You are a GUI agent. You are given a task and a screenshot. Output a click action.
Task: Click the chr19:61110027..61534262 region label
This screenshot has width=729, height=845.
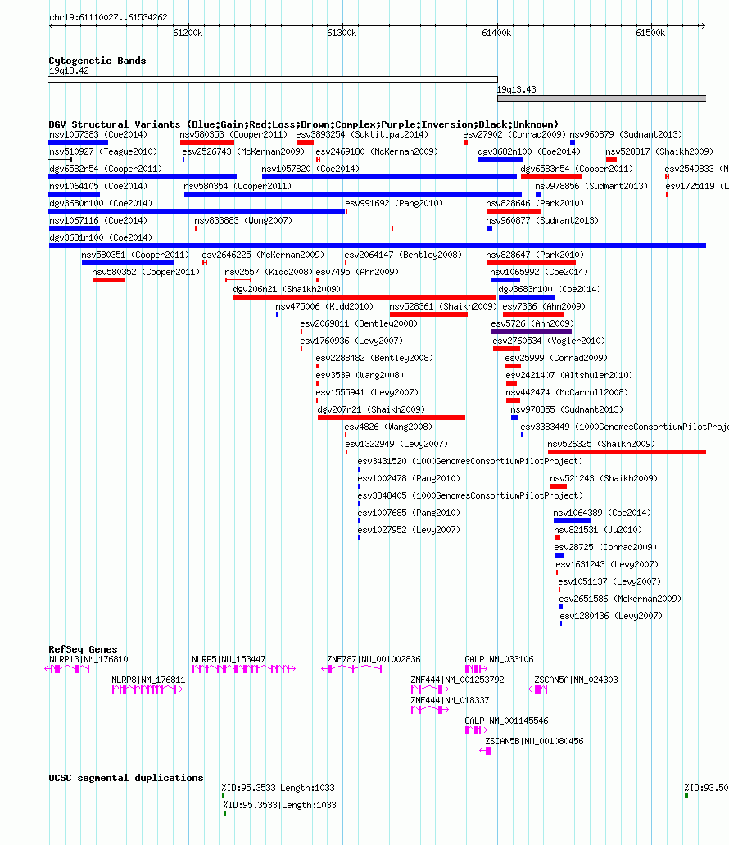pyautogui.click(x=108, y=17)
